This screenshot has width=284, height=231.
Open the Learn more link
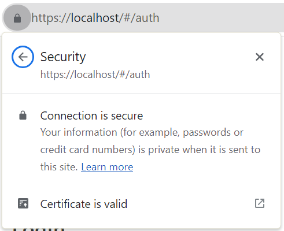pos(107,167)
